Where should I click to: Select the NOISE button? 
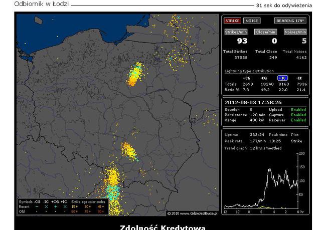point(252,21)
